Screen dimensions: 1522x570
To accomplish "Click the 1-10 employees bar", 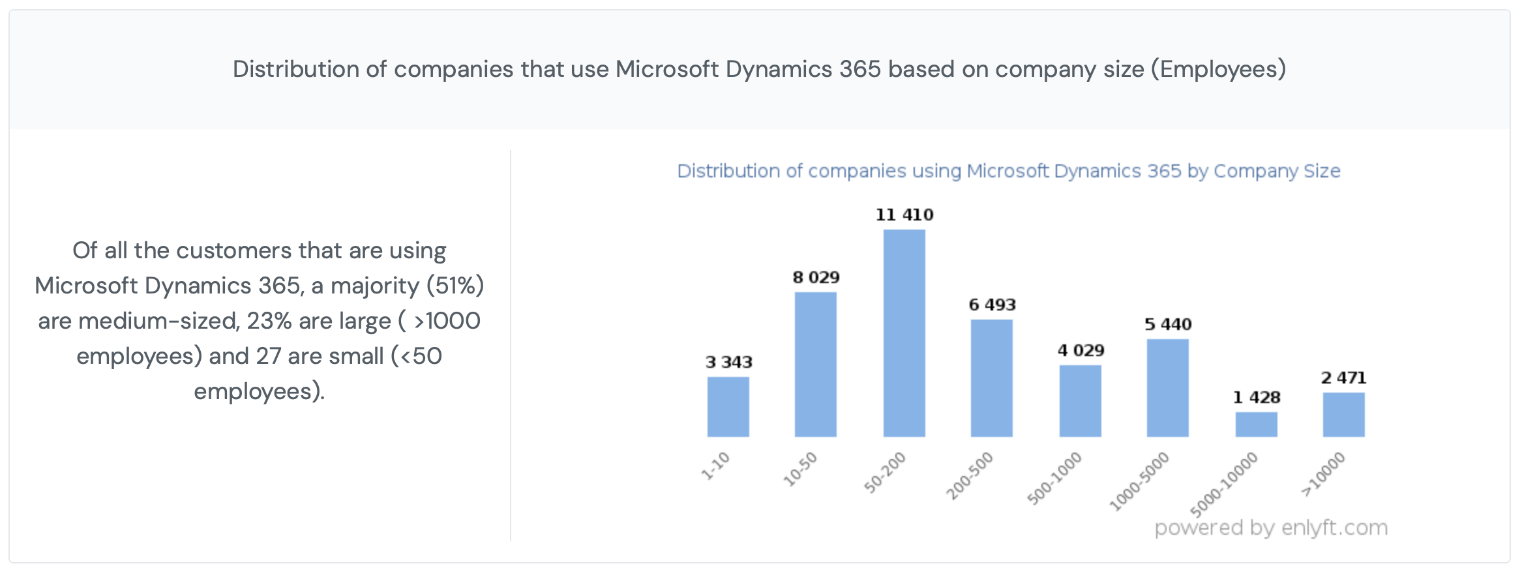I will click(x=728, y=407).
